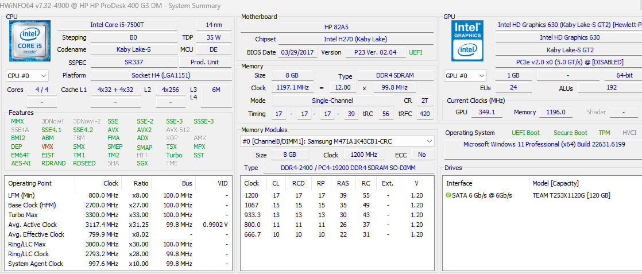Click the green UEFI label beside BIOS version

(416, 52)
